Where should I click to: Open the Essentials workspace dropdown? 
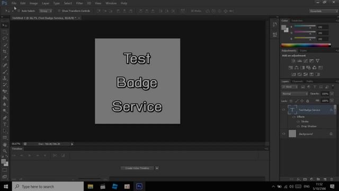point(323,11)
